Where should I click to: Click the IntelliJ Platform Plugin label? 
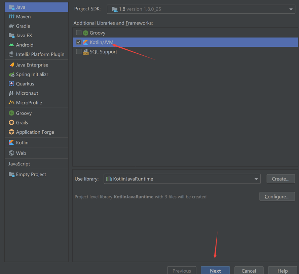(x=40, y=54)
